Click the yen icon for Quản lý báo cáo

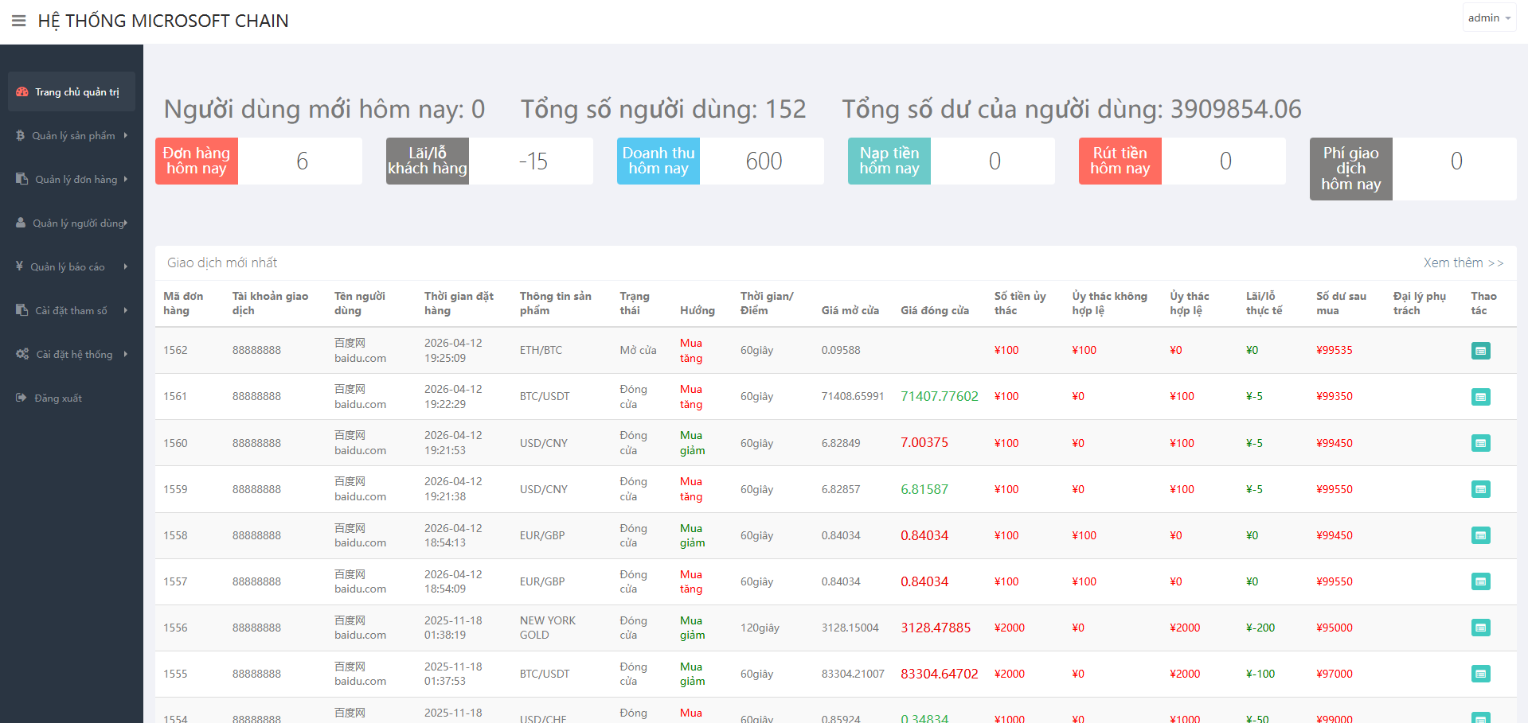[20, 266]
